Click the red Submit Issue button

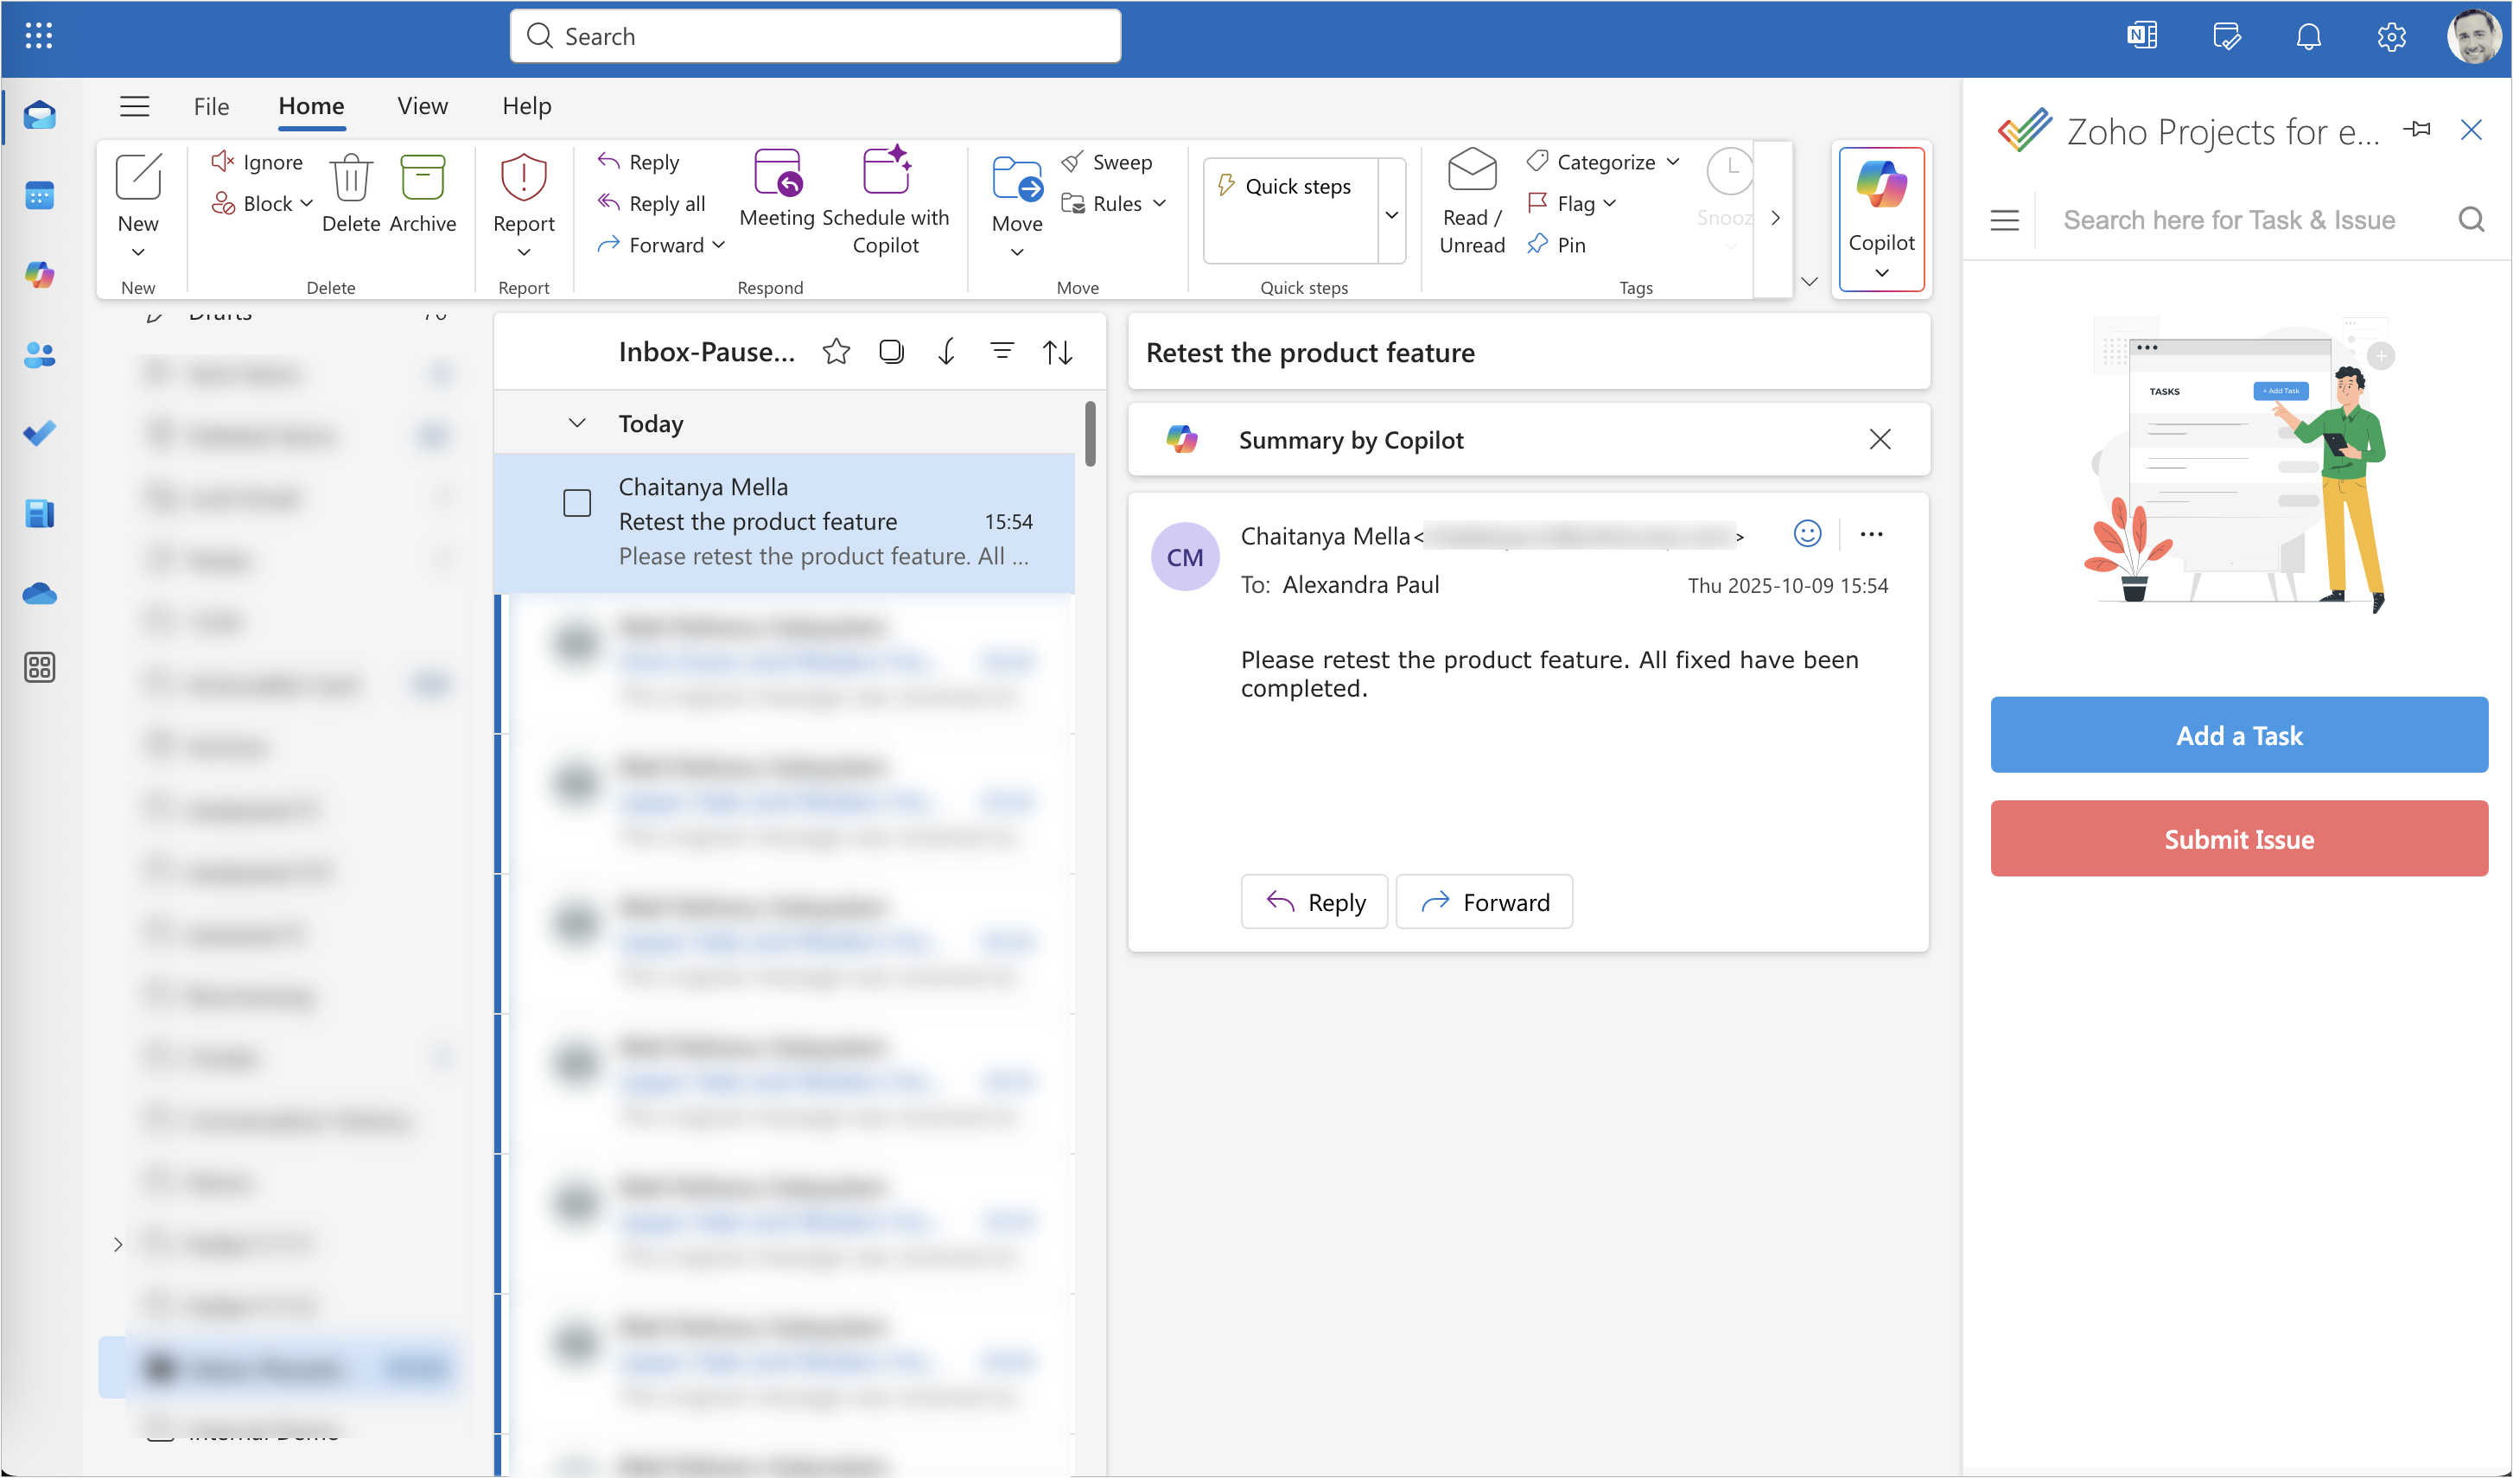[2238, 838]
